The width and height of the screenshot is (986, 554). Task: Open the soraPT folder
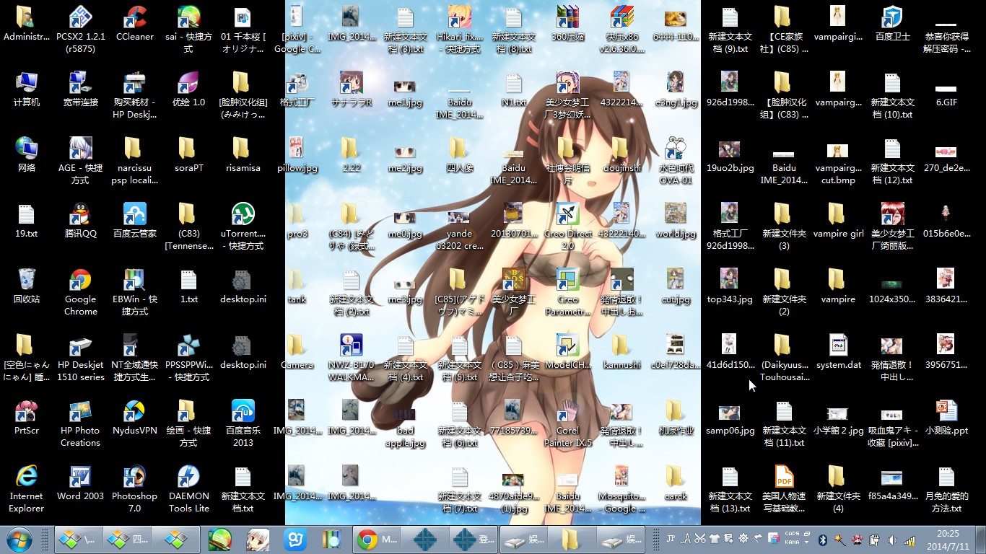click(x=188, y=148)
